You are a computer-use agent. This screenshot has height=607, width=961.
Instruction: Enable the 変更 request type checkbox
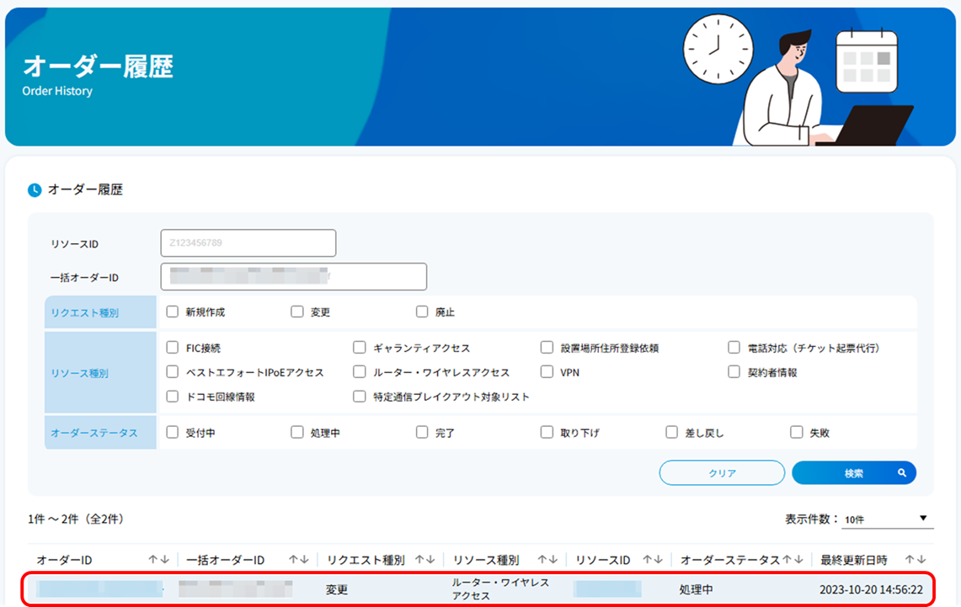[296, 311]
